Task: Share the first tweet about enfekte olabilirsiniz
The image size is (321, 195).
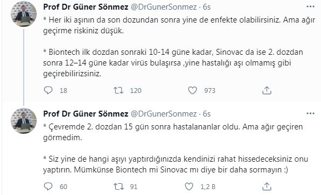Action: coord(267,90)
